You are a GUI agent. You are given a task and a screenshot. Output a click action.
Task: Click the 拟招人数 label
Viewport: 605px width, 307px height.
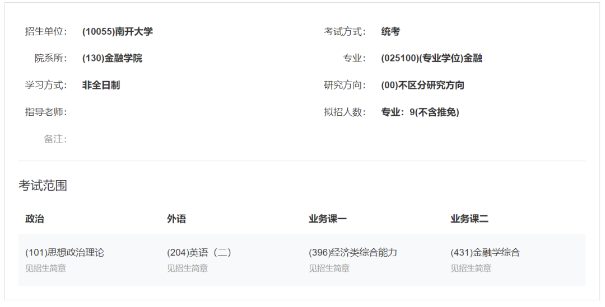345,112
